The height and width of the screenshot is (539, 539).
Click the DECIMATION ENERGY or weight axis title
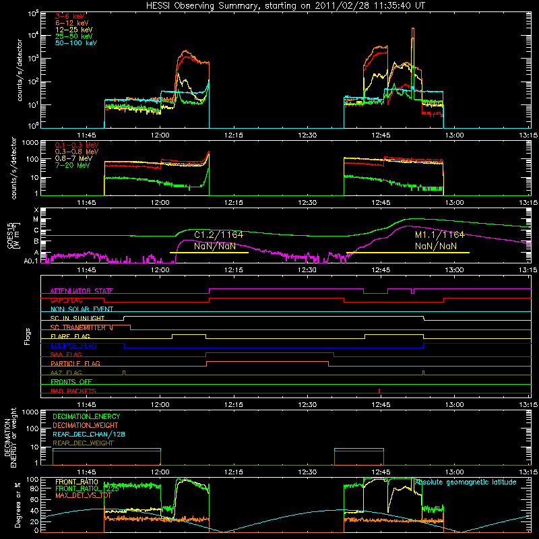click(x=10, y=438)
